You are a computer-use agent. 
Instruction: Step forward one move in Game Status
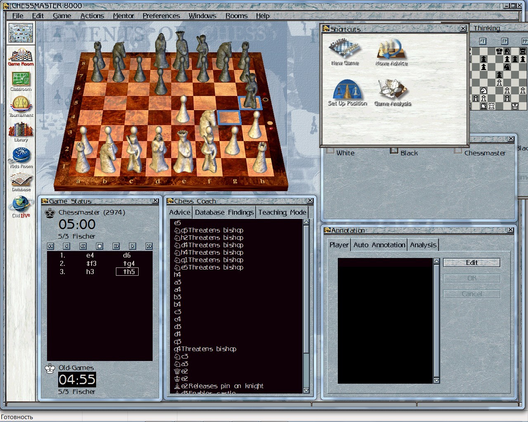pyautogui.click(x=132, y=246)
